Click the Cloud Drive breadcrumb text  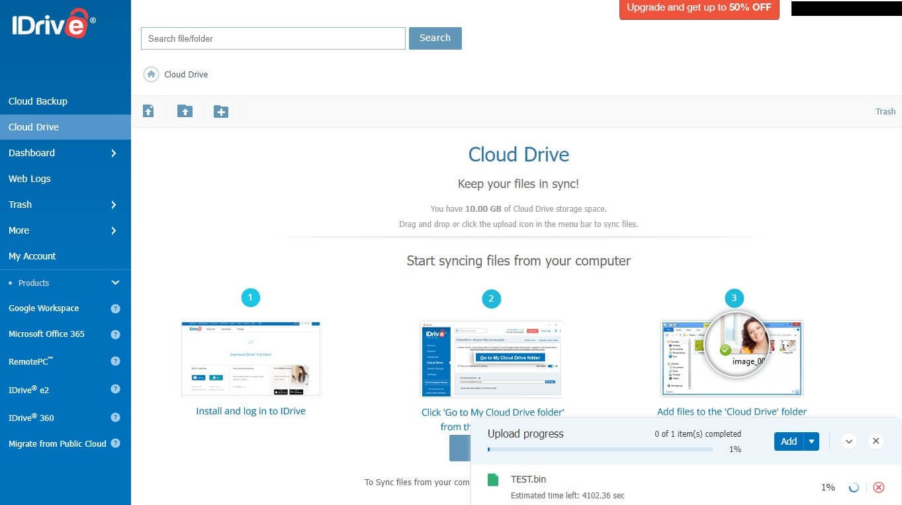coord(186,75)
